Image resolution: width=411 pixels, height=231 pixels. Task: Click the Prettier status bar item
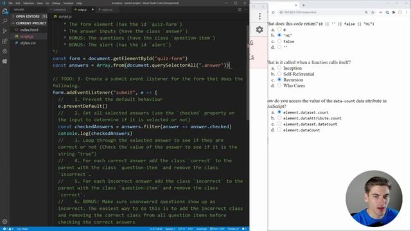pyautogui.click(x=233, y=229)
